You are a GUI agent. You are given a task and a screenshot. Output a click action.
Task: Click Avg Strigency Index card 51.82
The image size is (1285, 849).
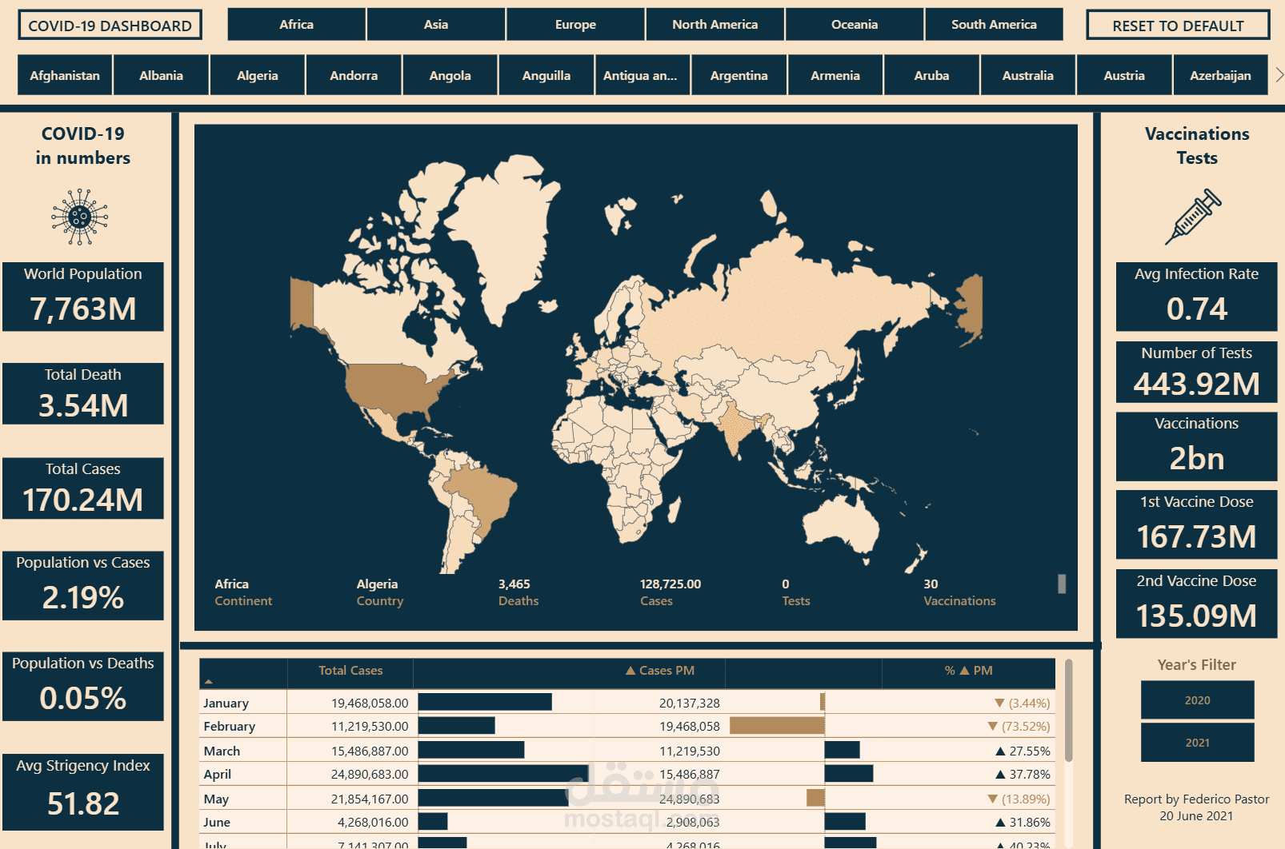coord(83,792)
